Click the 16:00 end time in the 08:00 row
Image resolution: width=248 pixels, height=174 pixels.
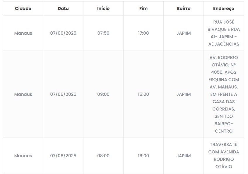[143, 156]
